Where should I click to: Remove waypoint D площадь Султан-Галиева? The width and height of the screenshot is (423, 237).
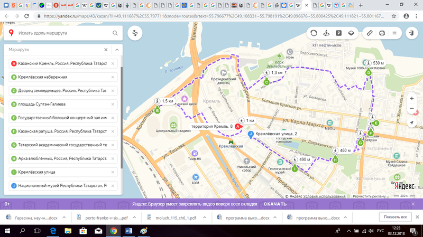pos(113,104)
